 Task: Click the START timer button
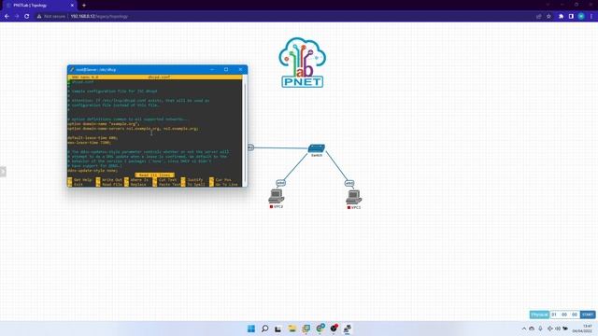588,315
